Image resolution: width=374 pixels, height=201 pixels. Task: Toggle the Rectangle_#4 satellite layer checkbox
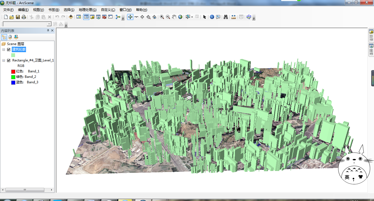tap(9, 60)
